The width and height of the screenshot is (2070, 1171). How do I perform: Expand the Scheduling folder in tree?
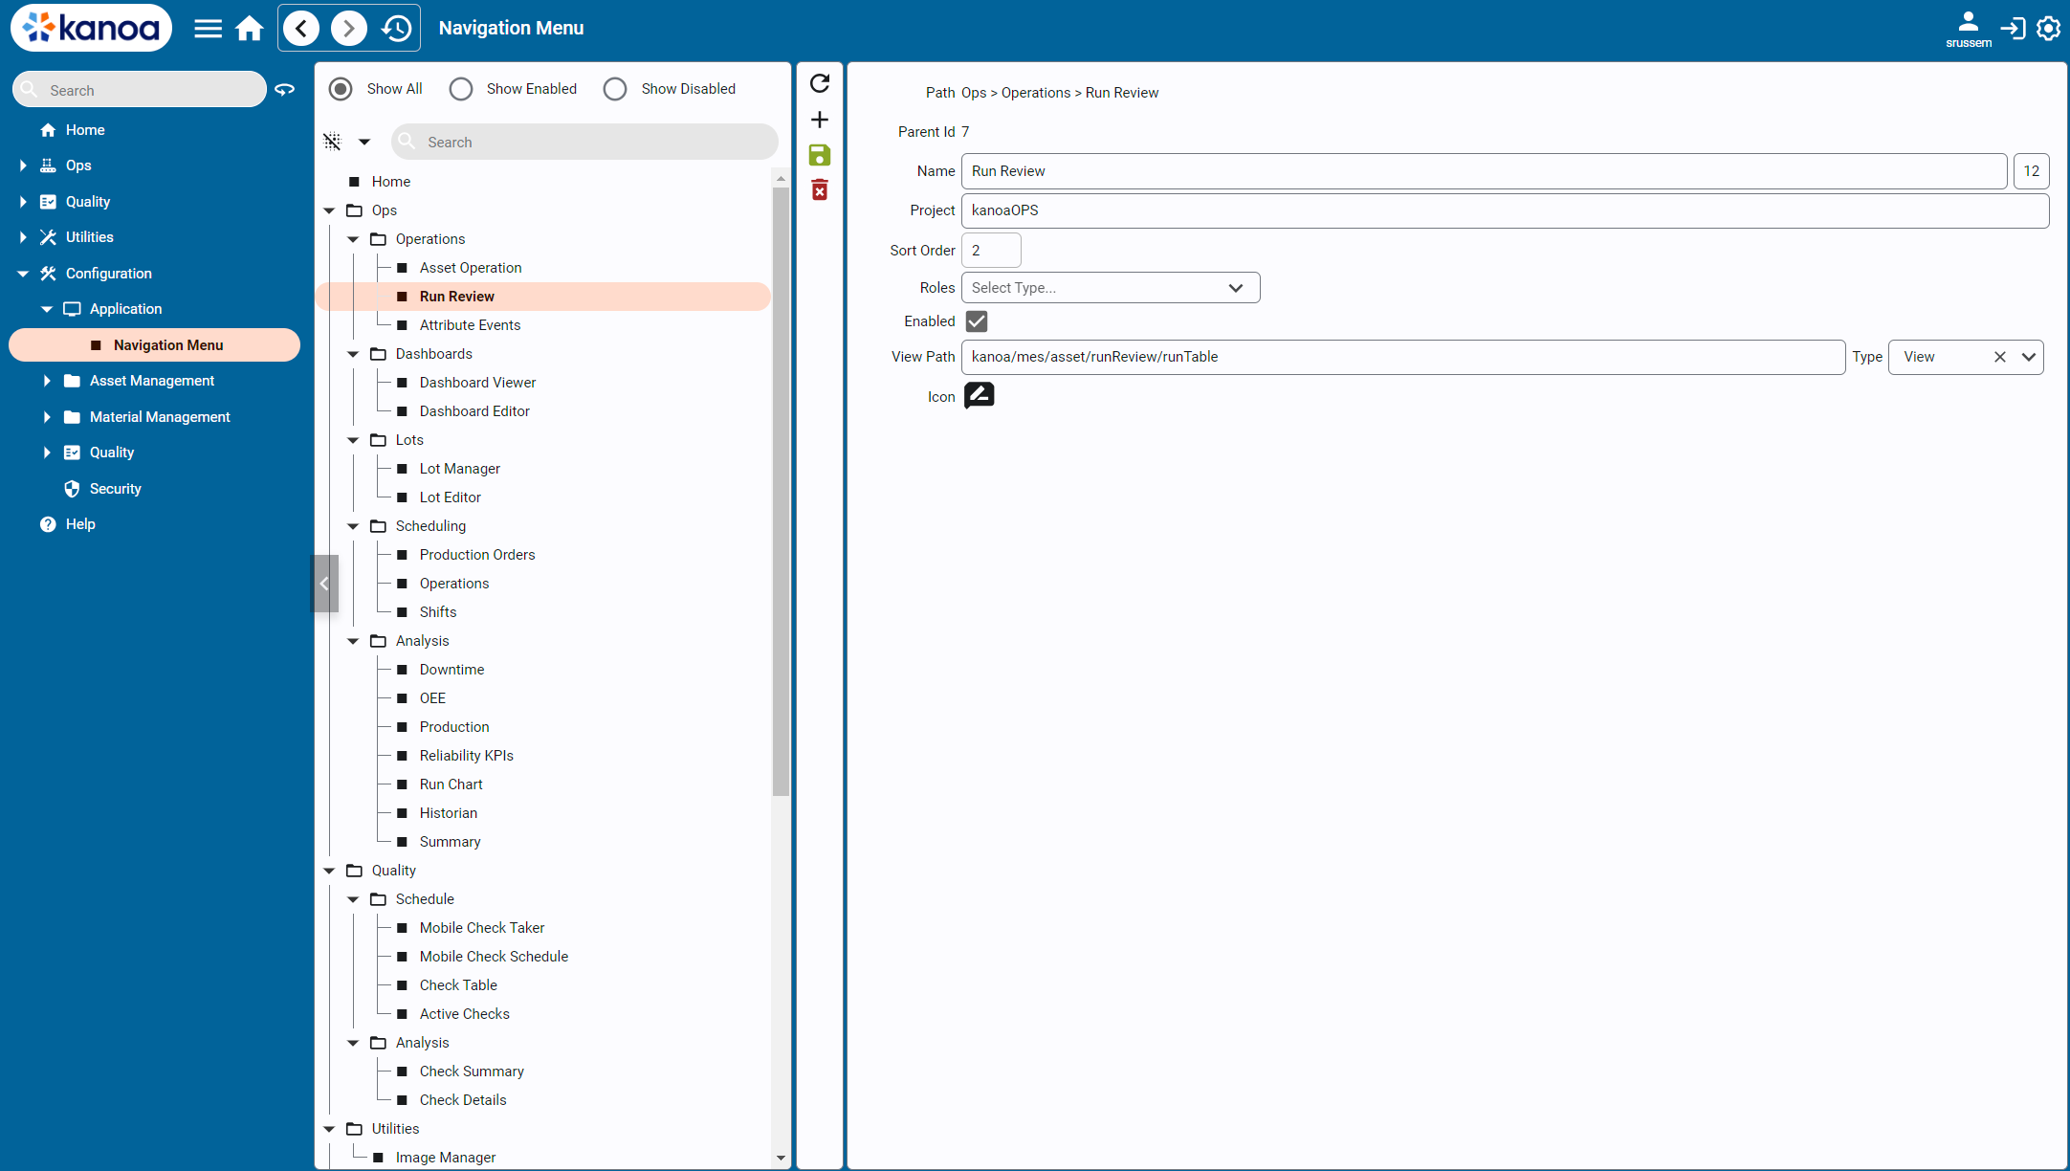351,526
